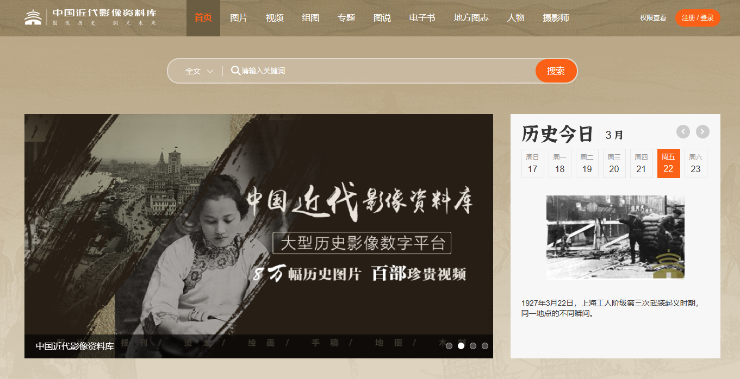Open the 首页 menu item
740x379 pixels.
click(203, 18)
